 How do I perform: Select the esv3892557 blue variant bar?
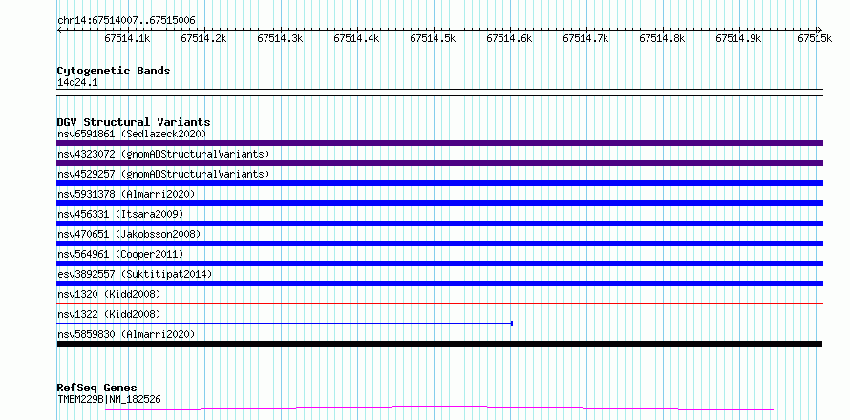(x=439, y=283)
